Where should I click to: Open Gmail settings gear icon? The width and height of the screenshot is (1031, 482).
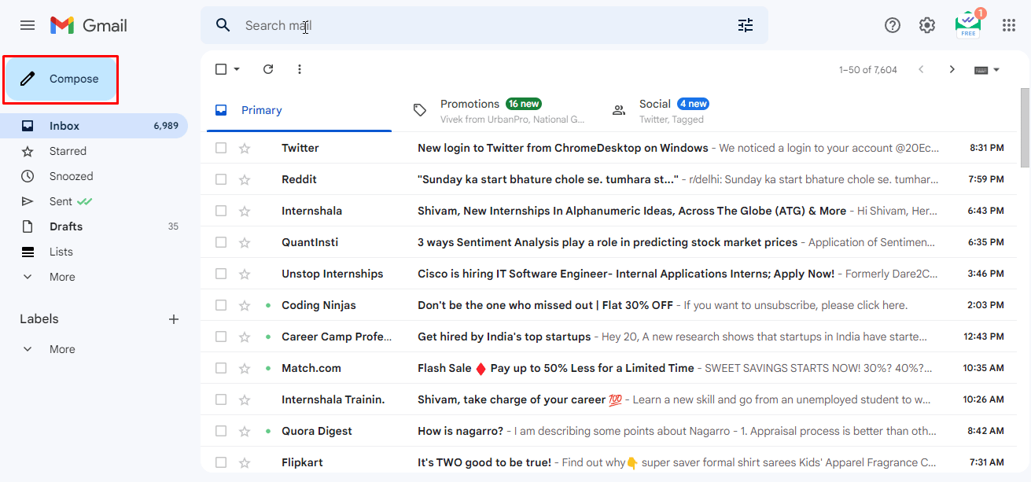tap(927, 24)
